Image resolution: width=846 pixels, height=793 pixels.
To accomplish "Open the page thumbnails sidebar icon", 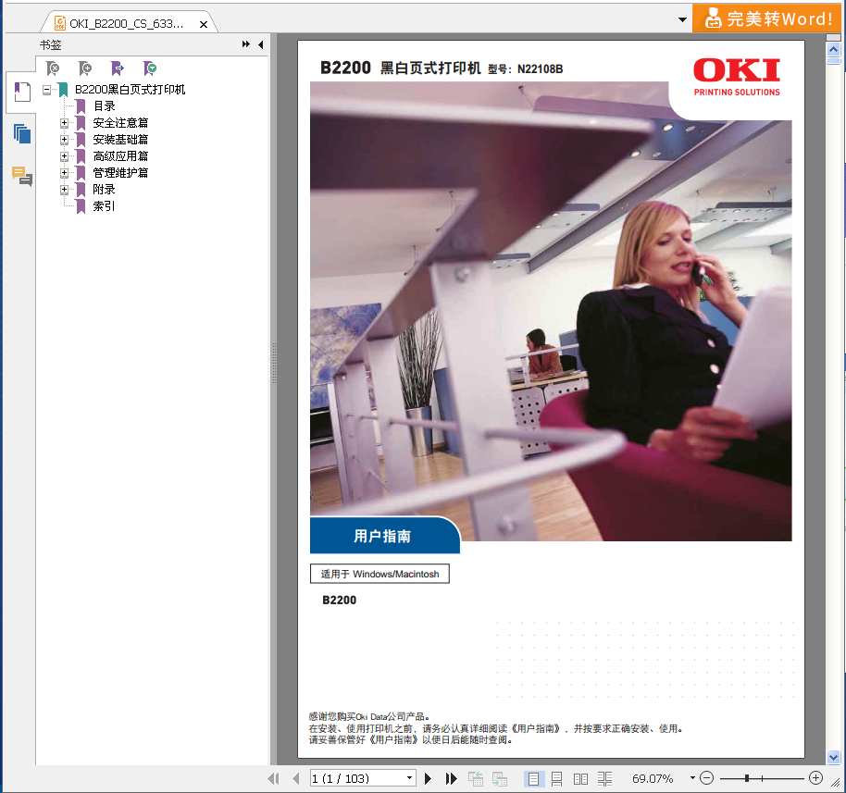I will 22,133.
